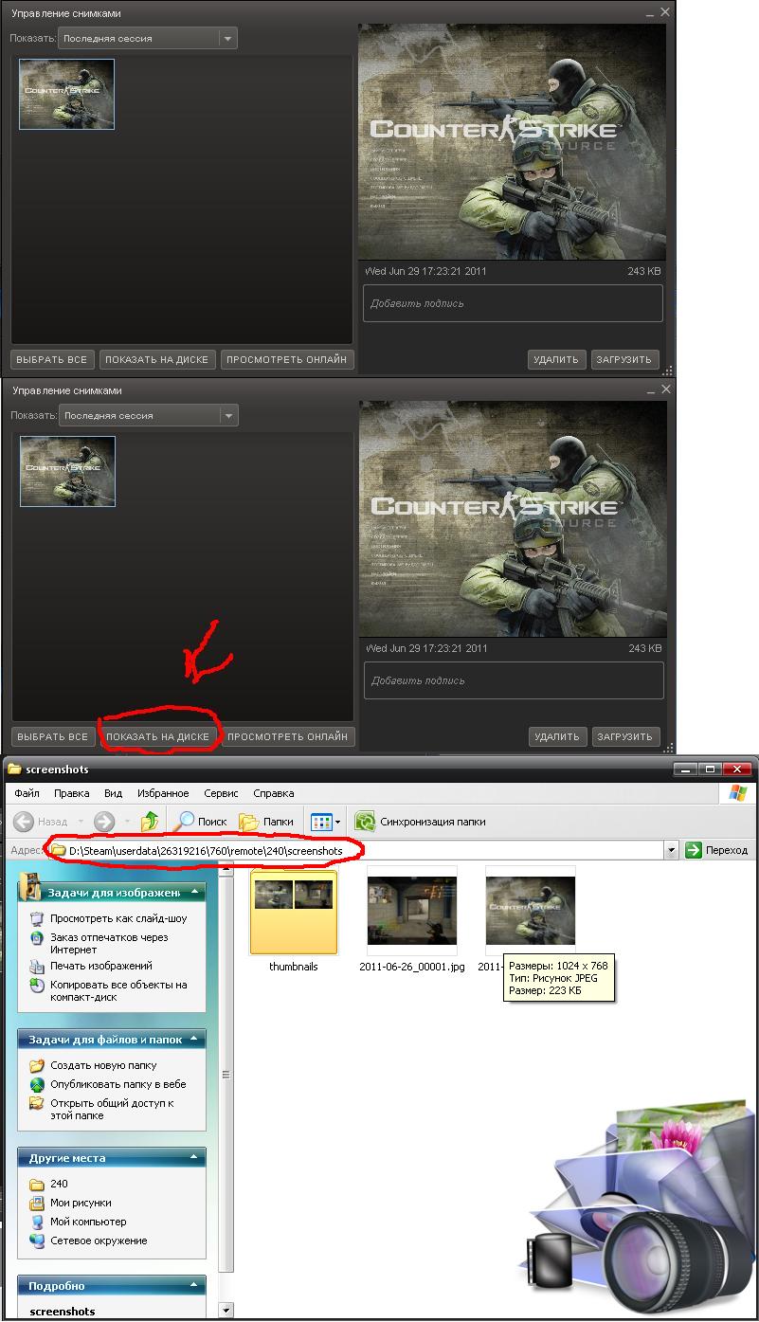Expand the address bar dropdown arrow

(672, 851)
